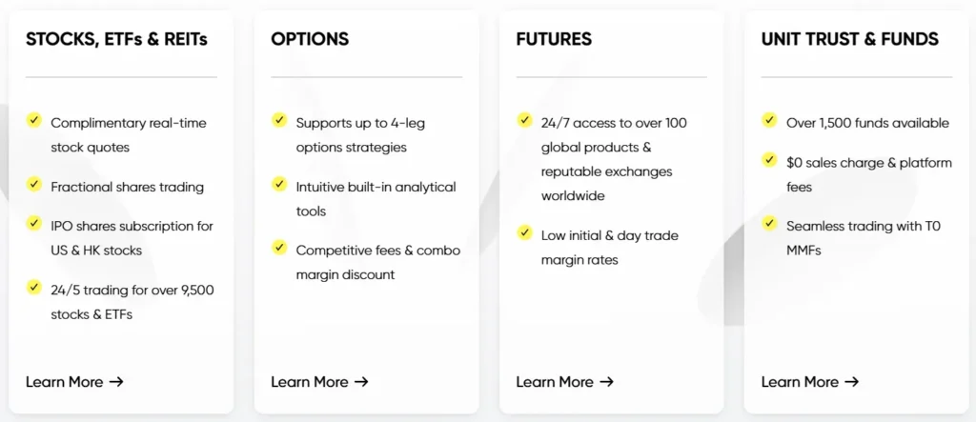Open Learn More under Stocks, ETFs & REITs
Image resolution: width=976 pixels, height=422 pixels.
74,382
